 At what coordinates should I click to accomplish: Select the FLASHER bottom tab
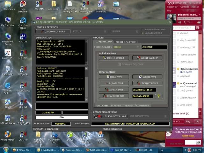pyautogui.click(x=116, y=106)
